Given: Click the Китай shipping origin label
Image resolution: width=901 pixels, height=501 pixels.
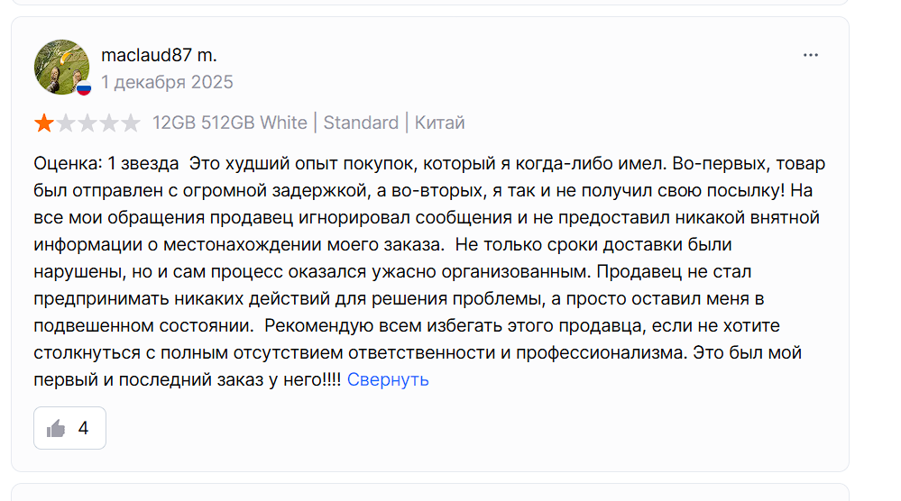Looking at the screenshot, I should pyautogui.click(x=440, y=123).
